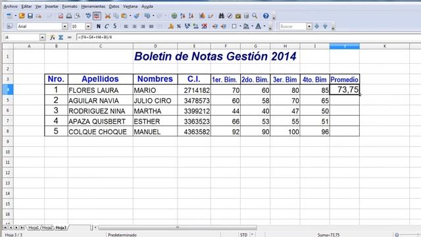This screenshot has width=421, height=237.
Task: Open OpenOffice Help question-mark icon
Action: (266, 16)
